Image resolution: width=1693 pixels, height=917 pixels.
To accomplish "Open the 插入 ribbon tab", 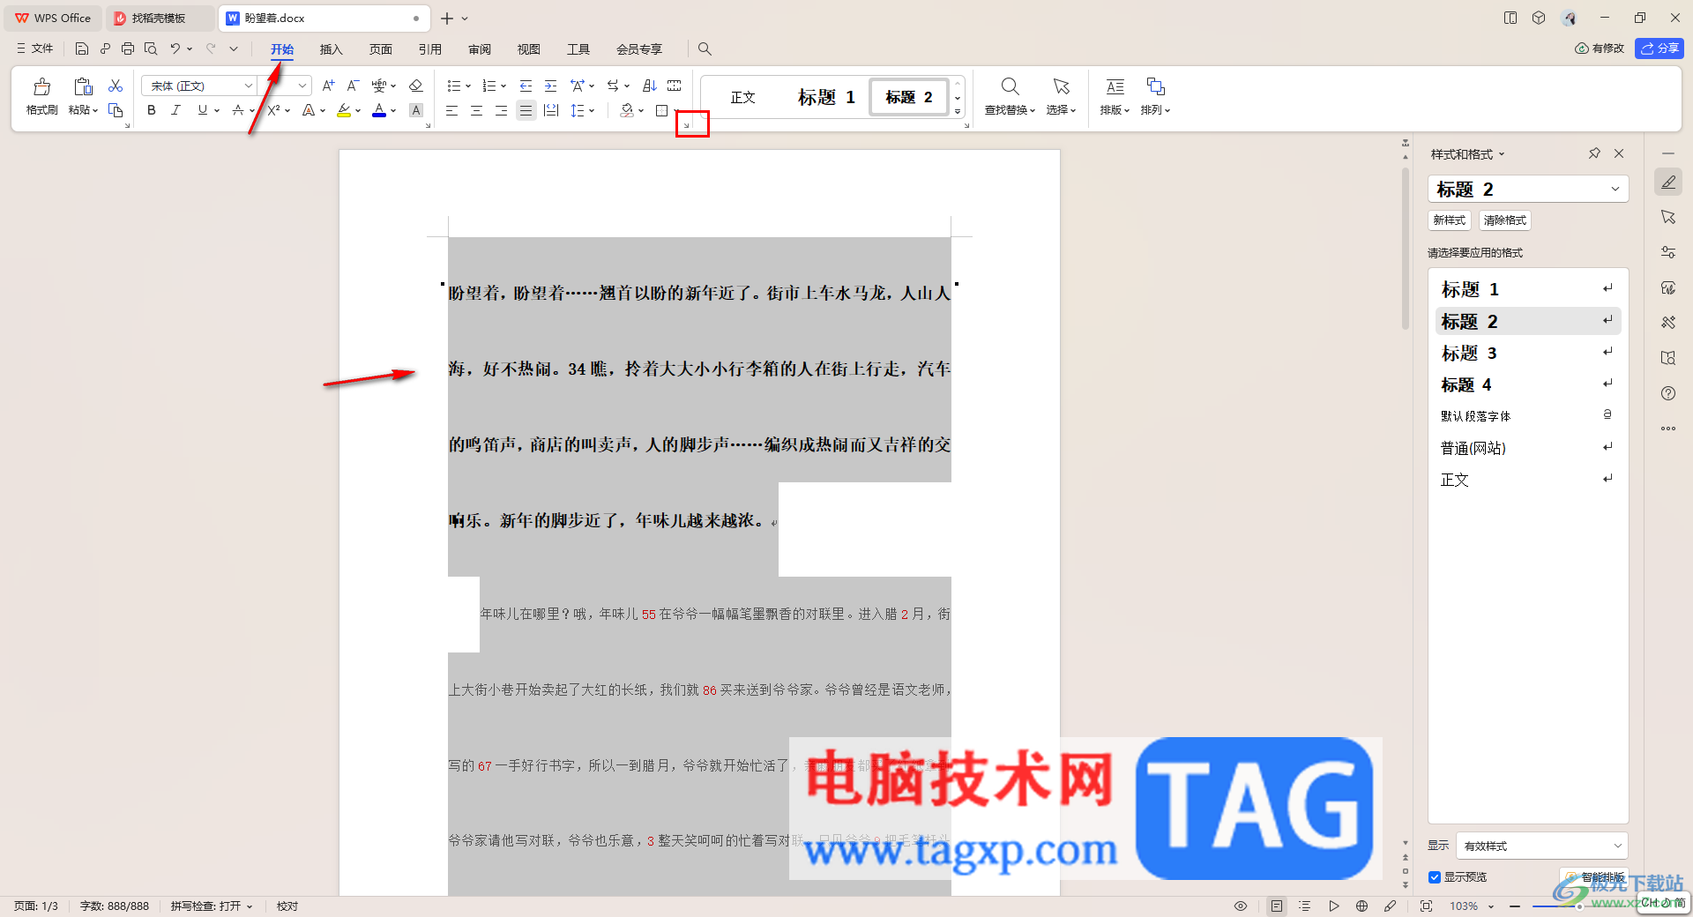I will tap(331, 49).
